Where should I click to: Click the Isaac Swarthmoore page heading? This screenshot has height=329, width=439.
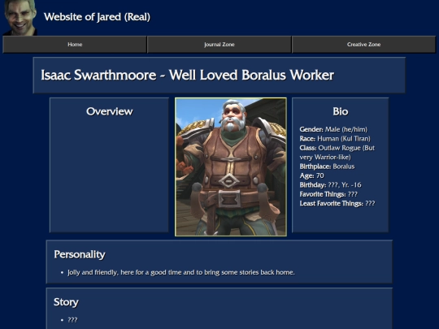click(x=187, y=75)
